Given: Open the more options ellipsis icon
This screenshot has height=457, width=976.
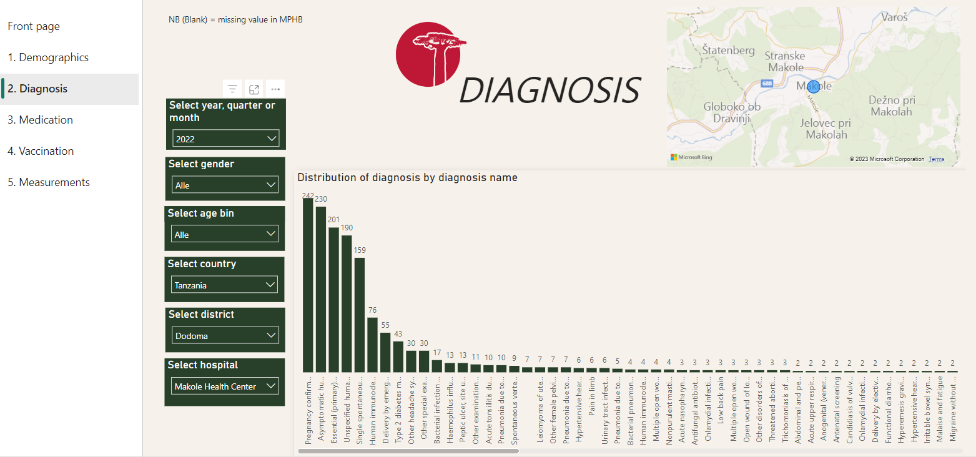Looking at the screenshot, I should (275, 89).
